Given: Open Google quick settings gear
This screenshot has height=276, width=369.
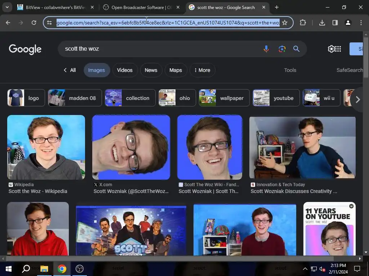Looking at the screenshot, I should pos(331,49).
